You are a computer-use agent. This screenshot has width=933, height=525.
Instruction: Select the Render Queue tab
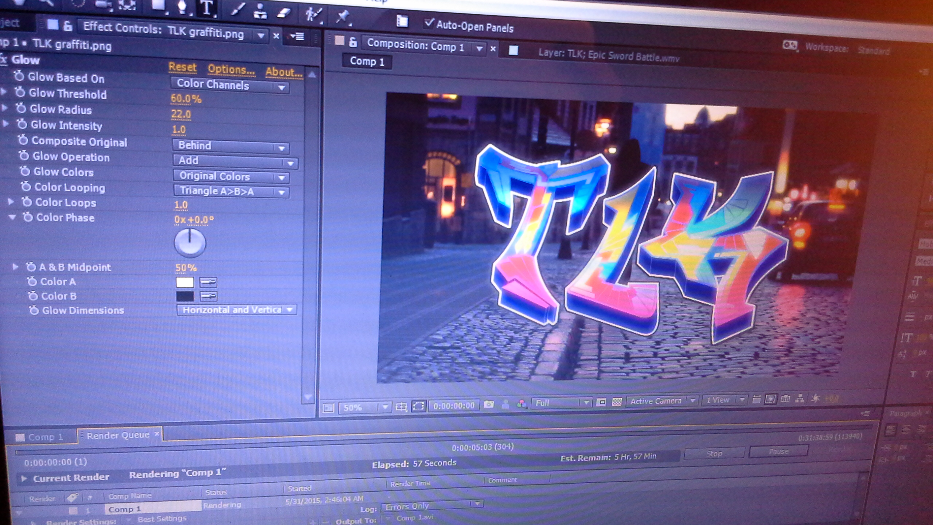[118, 435]
